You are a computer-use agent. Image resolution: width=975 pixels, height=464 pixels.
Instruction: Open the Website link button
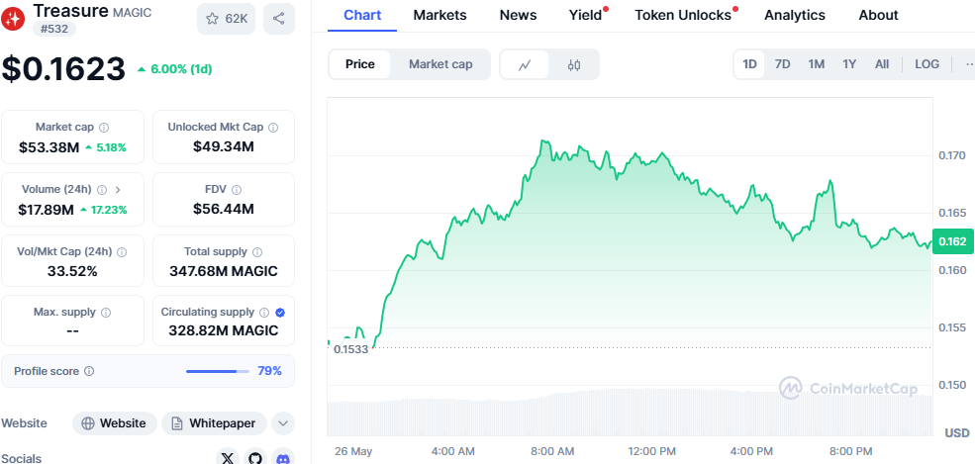tap(115, 423)
